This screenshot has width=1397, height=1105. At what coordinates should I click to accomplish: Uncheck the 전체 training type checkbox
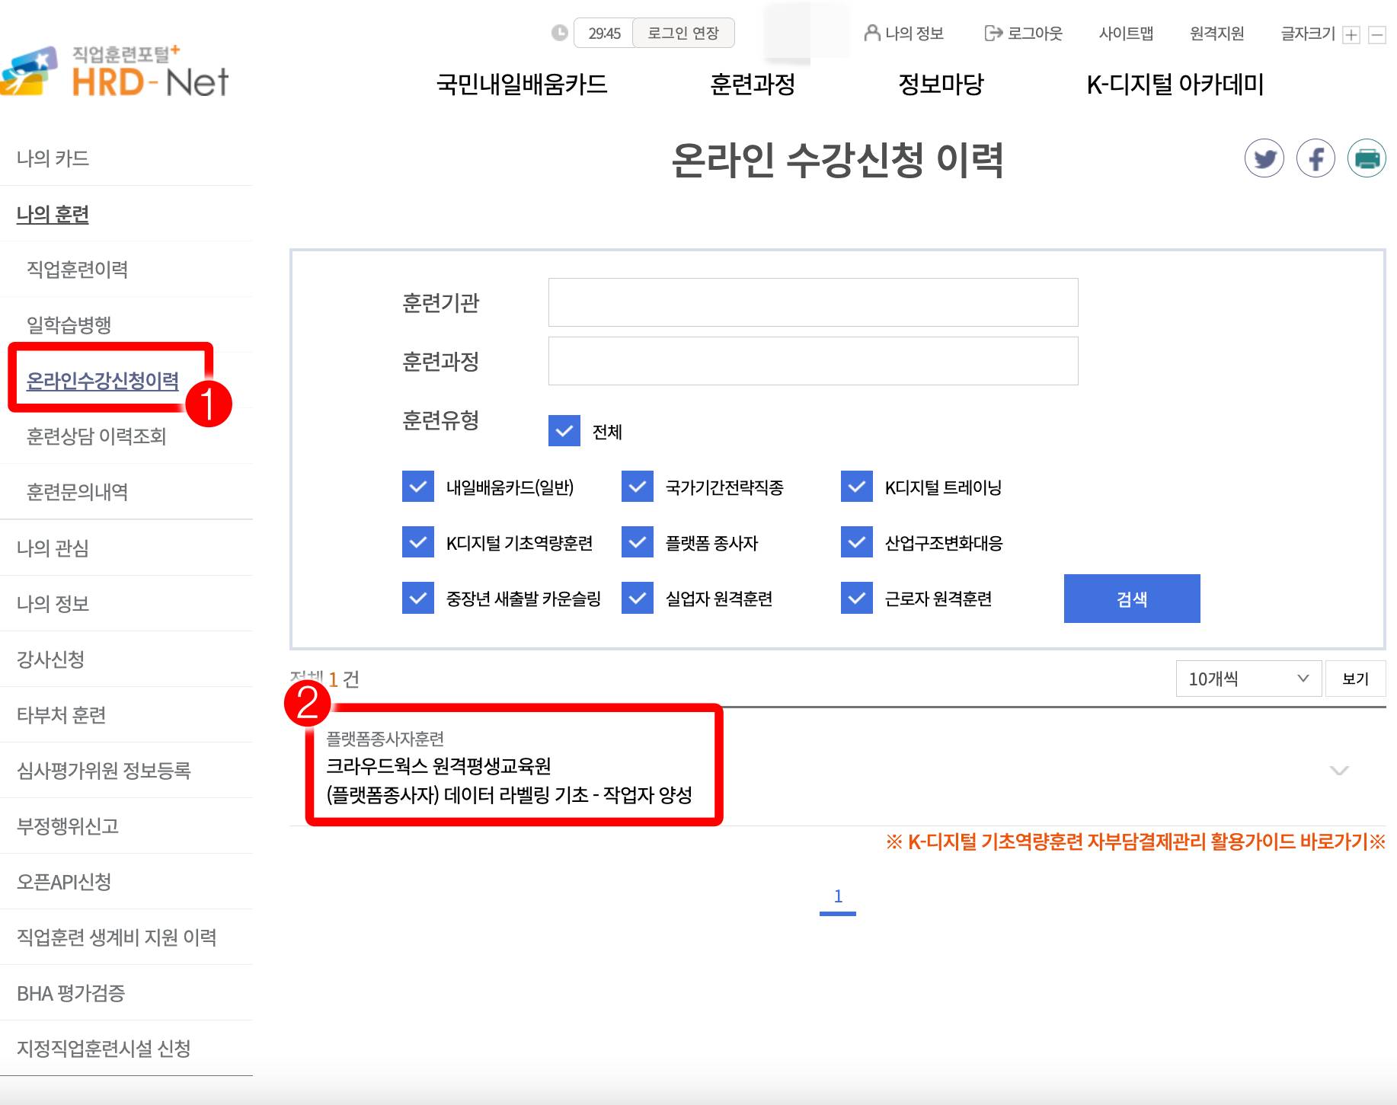pyautogui.click(x=564, y=432)
